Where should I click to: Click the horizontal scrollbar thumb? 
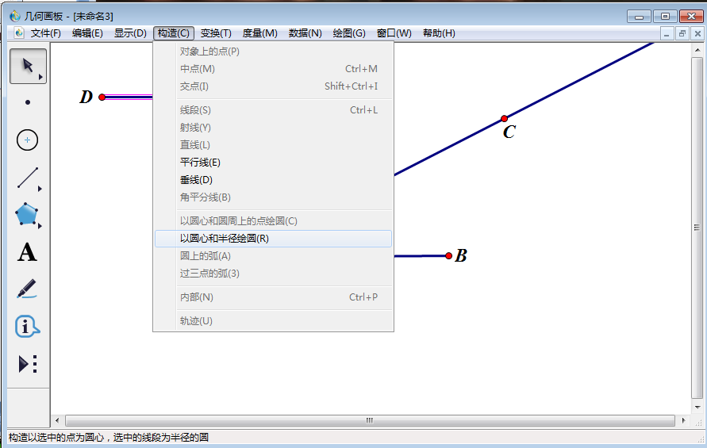[370, 420]
